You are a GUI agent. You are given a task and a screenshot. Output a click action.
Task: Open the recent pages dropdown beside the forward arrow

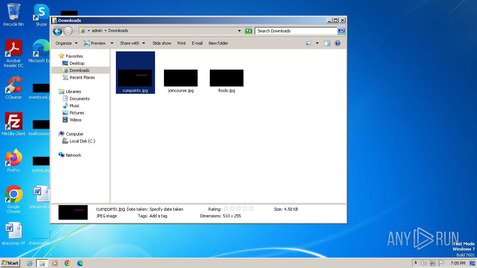75,31
